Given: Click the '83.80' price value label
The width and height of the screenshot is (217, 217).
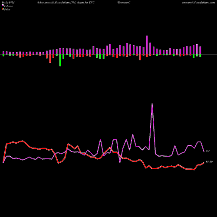Looking at the screenshot, I should pos(209,162).
